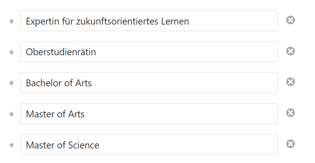The height and width of the screenshot is (163, 315).
Task: Click up arrow of Master of Science handle
Action: [x=12, y=143]
